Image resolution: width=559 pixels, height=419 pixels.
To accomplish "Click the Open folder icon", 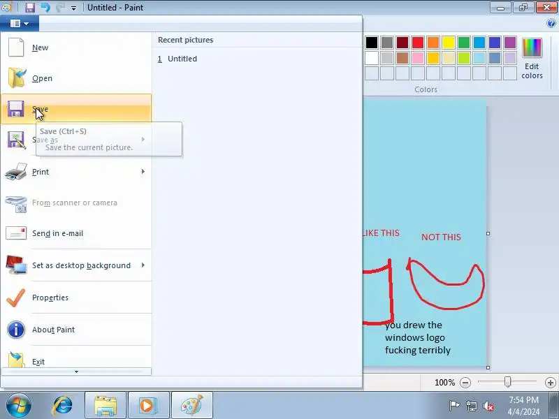I will tap(17, 78).
